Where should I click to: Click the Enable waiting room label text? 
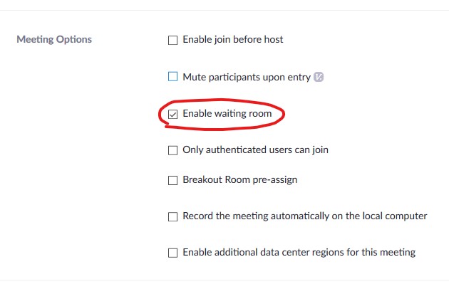coord(227,114)
